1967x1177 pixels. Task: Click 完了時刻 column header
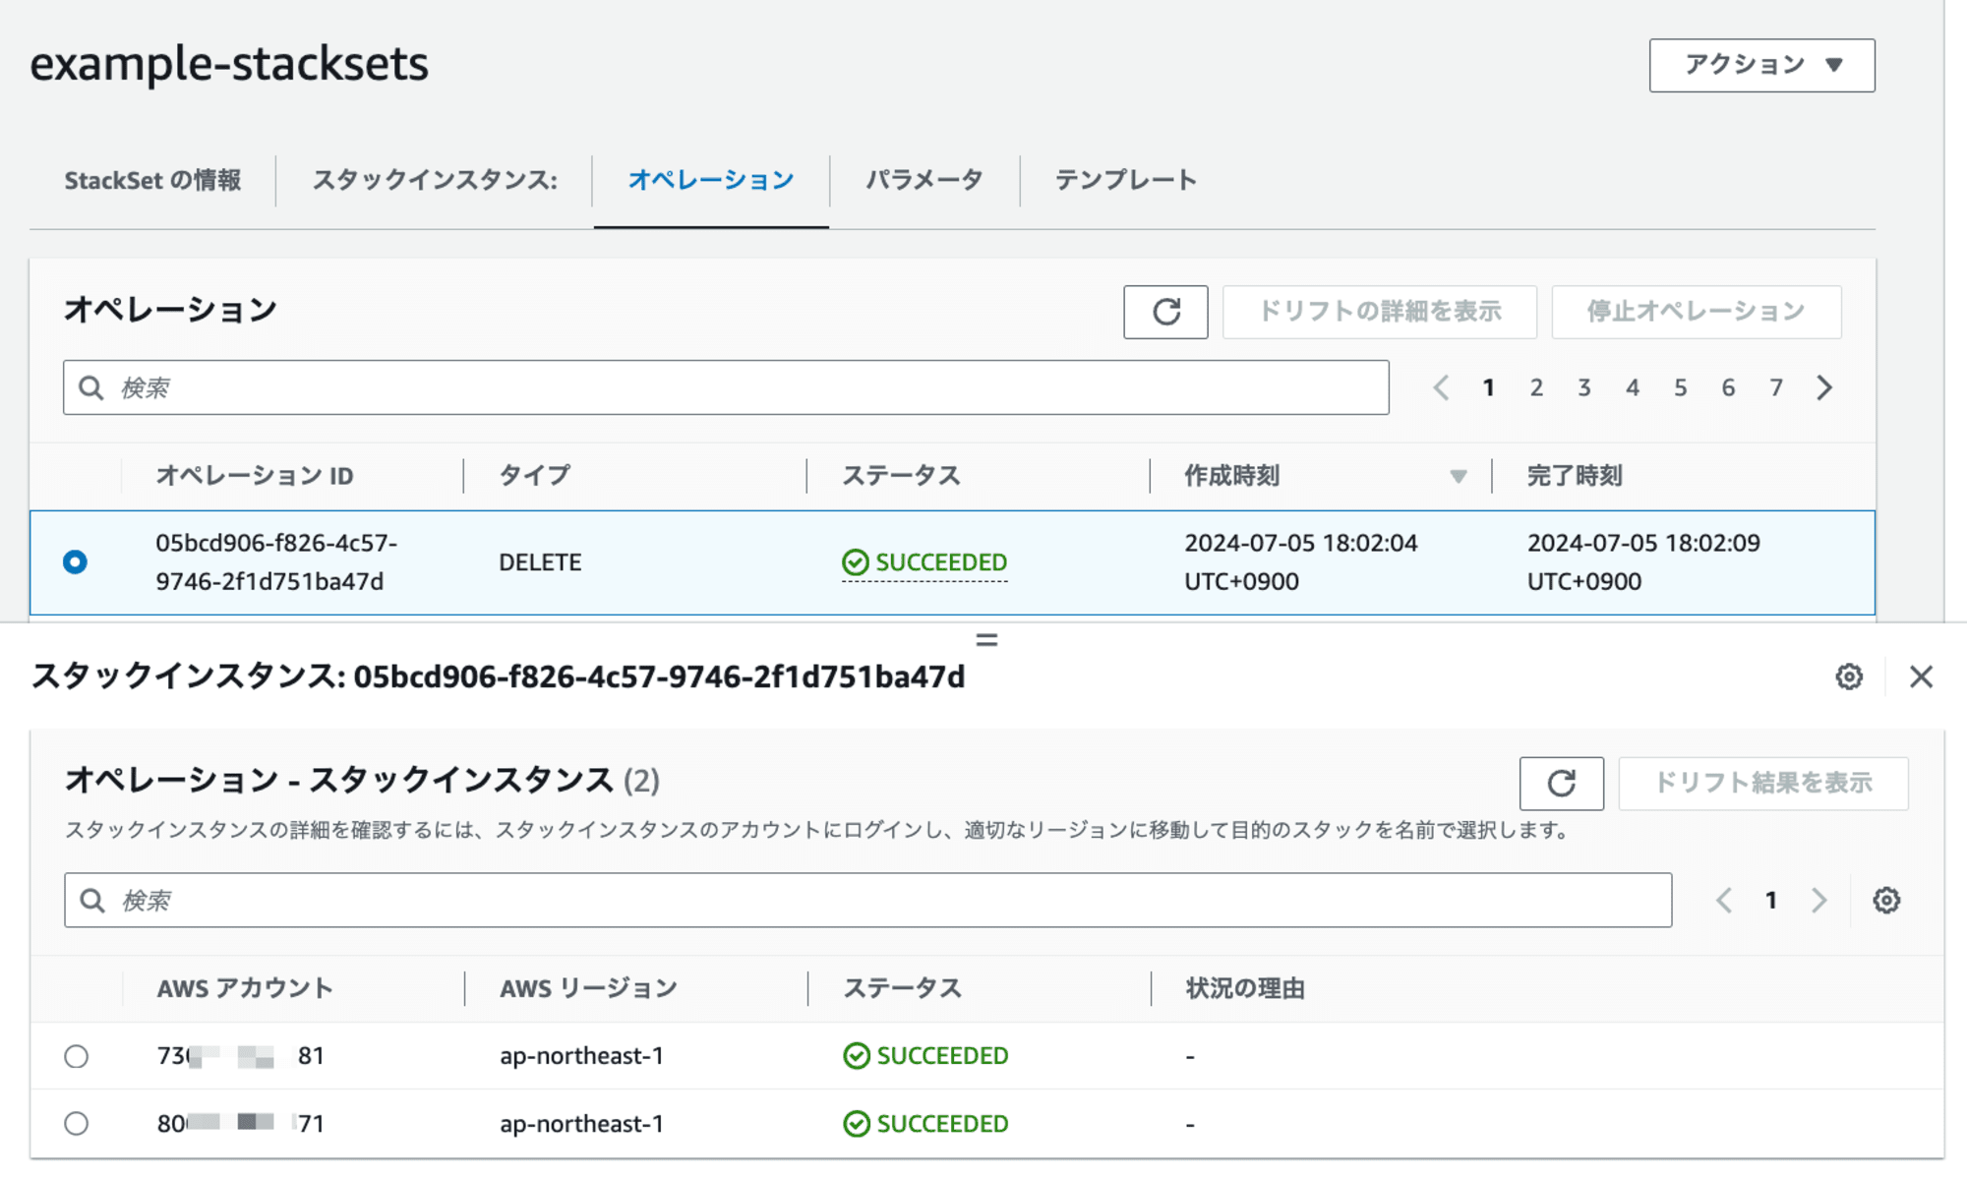pyautogui.click(x=1575, y=476)
